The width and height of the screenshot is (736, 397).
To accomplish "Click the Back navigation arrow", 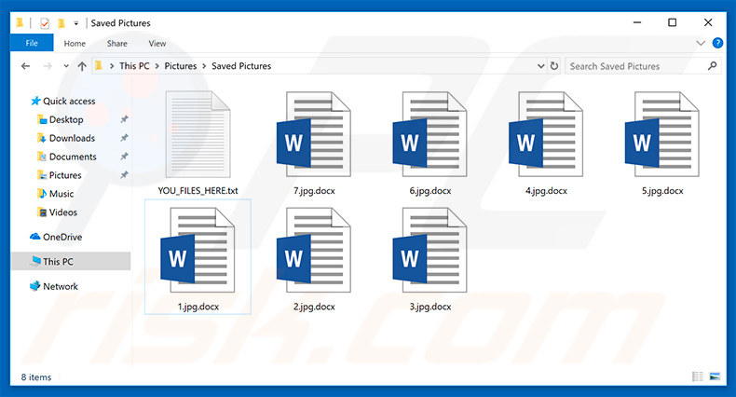I will (x=25, y=66).
